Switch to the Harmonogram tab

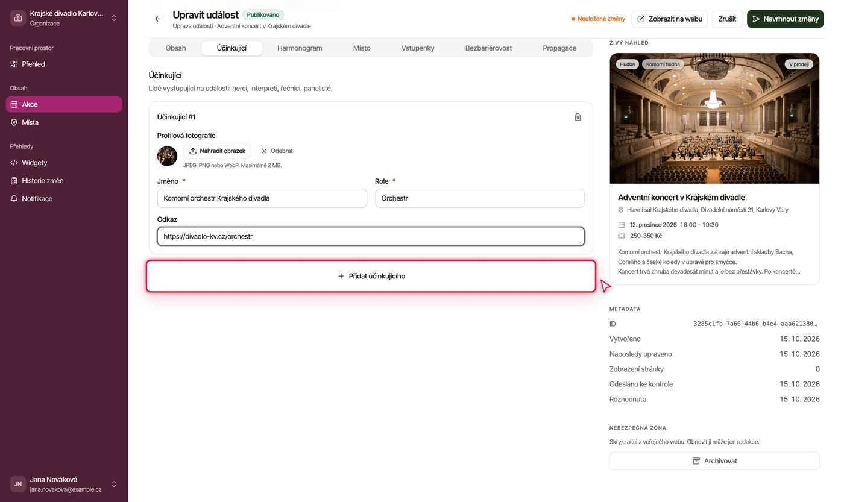pos(300,48)
